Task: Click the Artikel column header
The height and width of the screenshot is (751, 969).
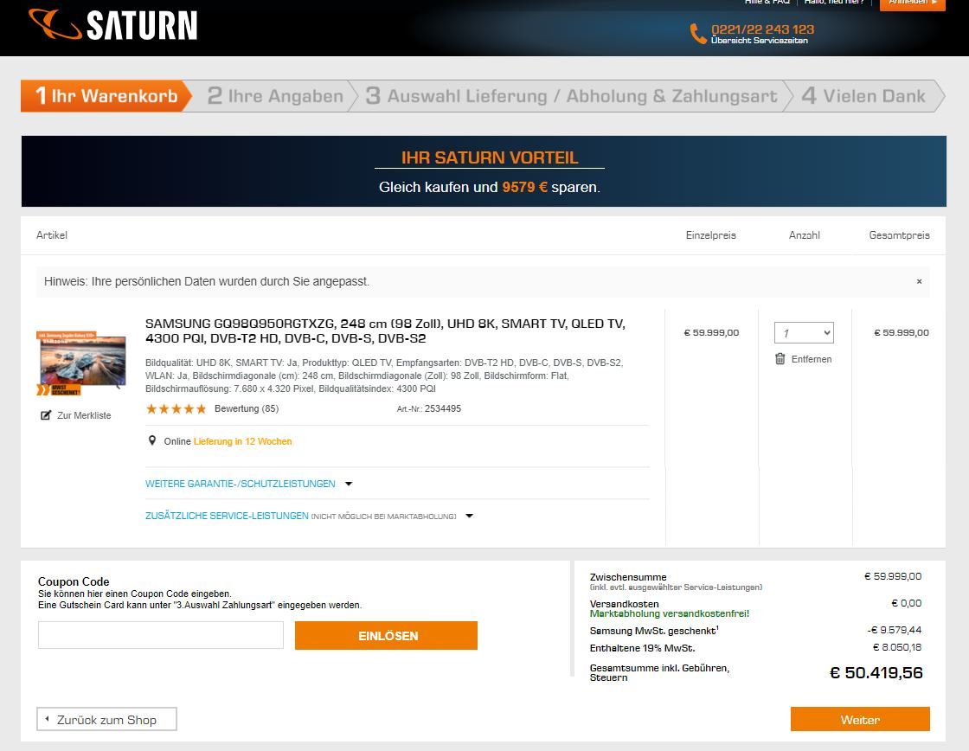Action: (52, 234)
